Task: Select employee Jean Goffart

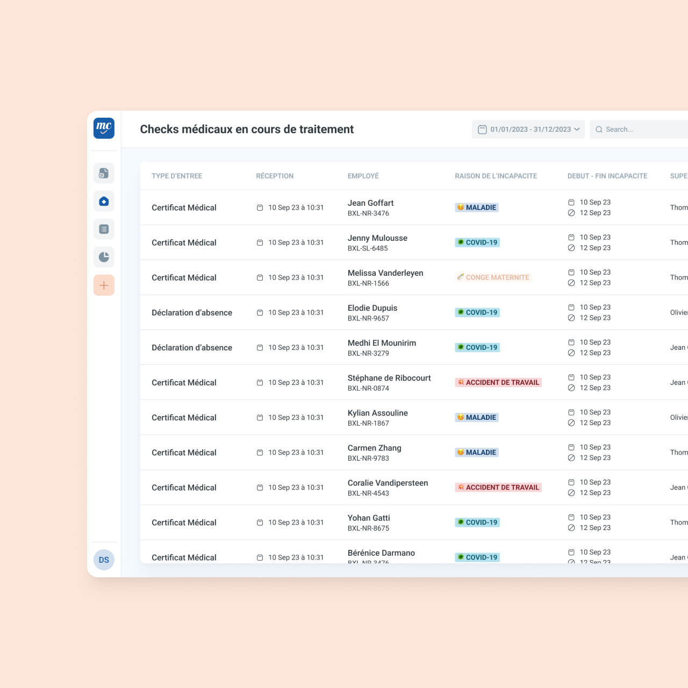Action: (x=370, y=203)
